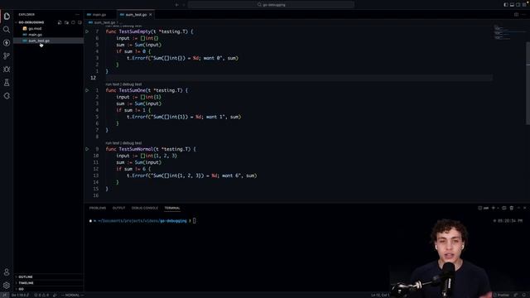This screenshot has width=530, height=298.
Task: Toggle bottom panel layout icon
Action: pos(512,5)
